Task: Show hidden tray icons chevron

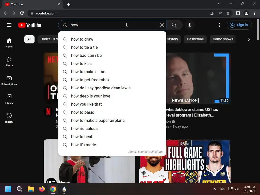Action: (x=214, y=189)
